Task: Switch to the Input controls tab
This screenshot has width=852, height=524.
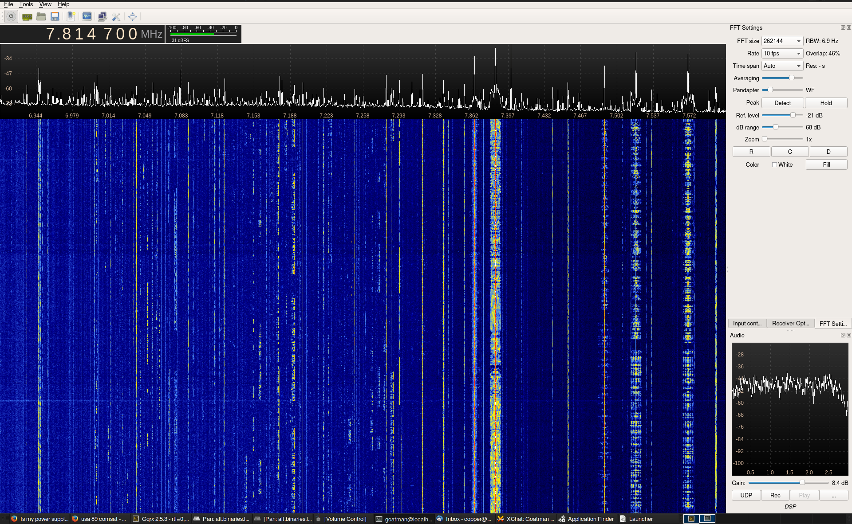Action: (x=747, y=323)
